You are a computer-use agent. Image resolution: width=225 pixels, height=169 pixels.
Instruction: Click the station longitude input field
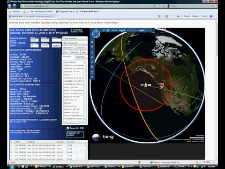point(45,46)
